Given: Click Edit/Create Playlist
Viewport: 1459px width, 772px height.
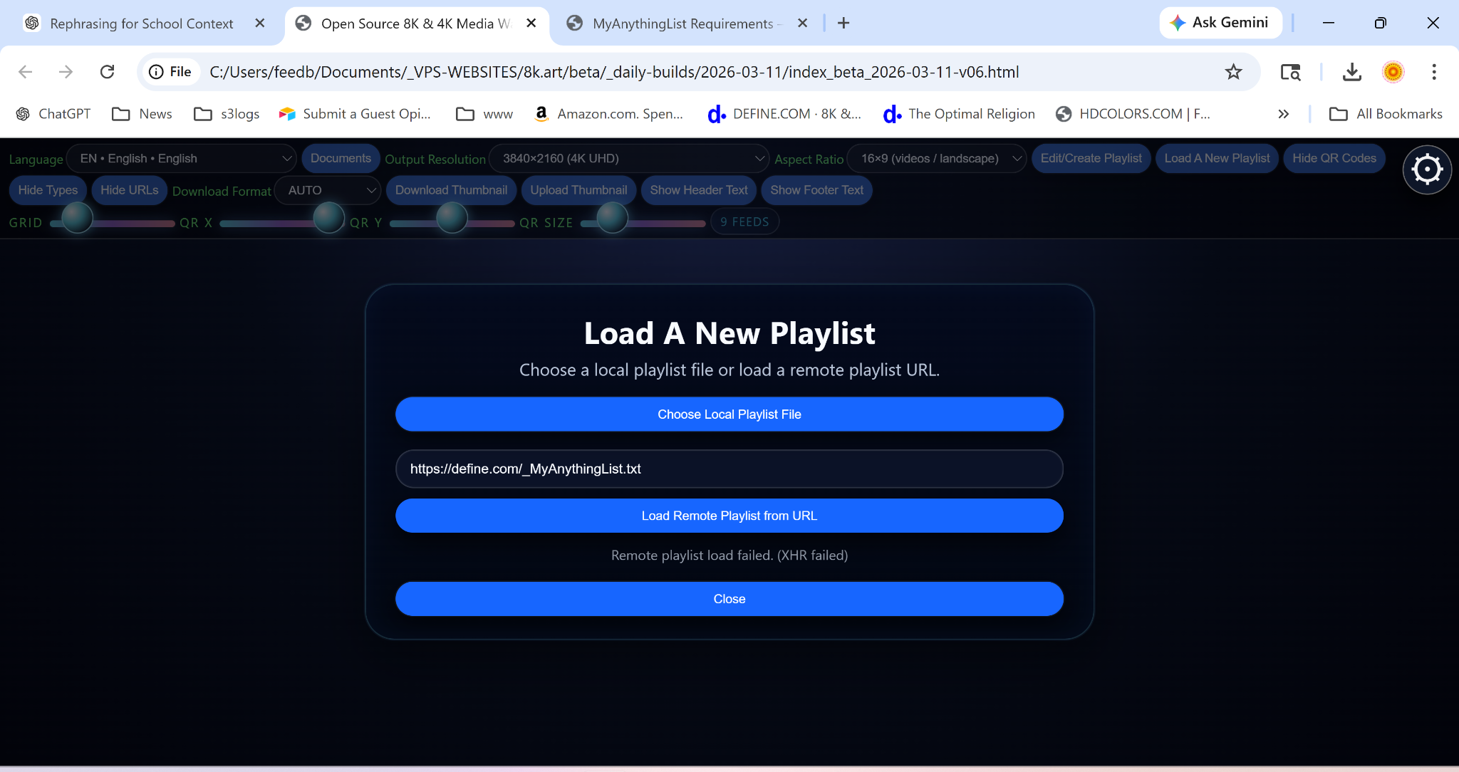Looking at the screenshot, I should [1091, 158].
